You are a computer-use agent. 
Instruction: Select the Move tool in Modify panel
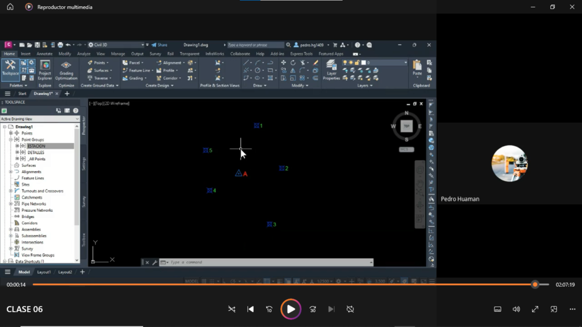point(284,62)
